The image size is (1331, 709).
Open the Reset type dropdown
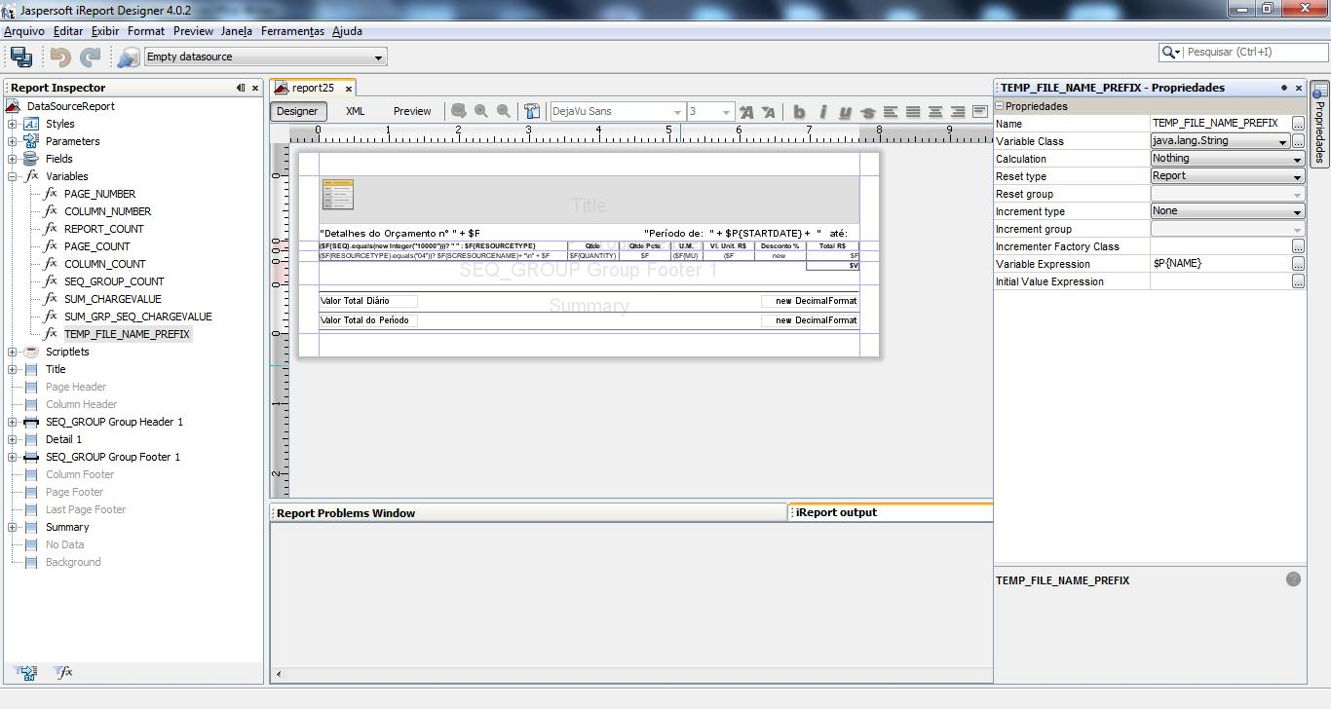point(1297,176)
